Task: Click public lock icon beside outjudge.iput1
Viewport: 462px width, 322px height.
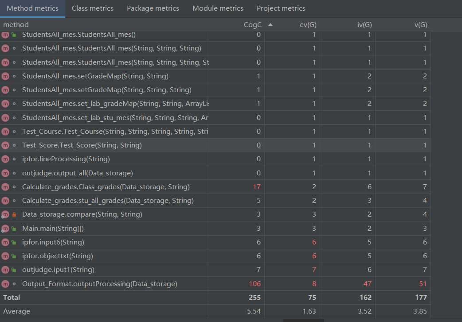Action: click(14, 270)
